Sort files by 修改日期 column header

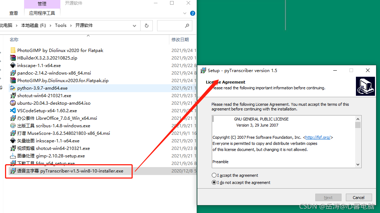pyautogui.click(x=180, y=40)
